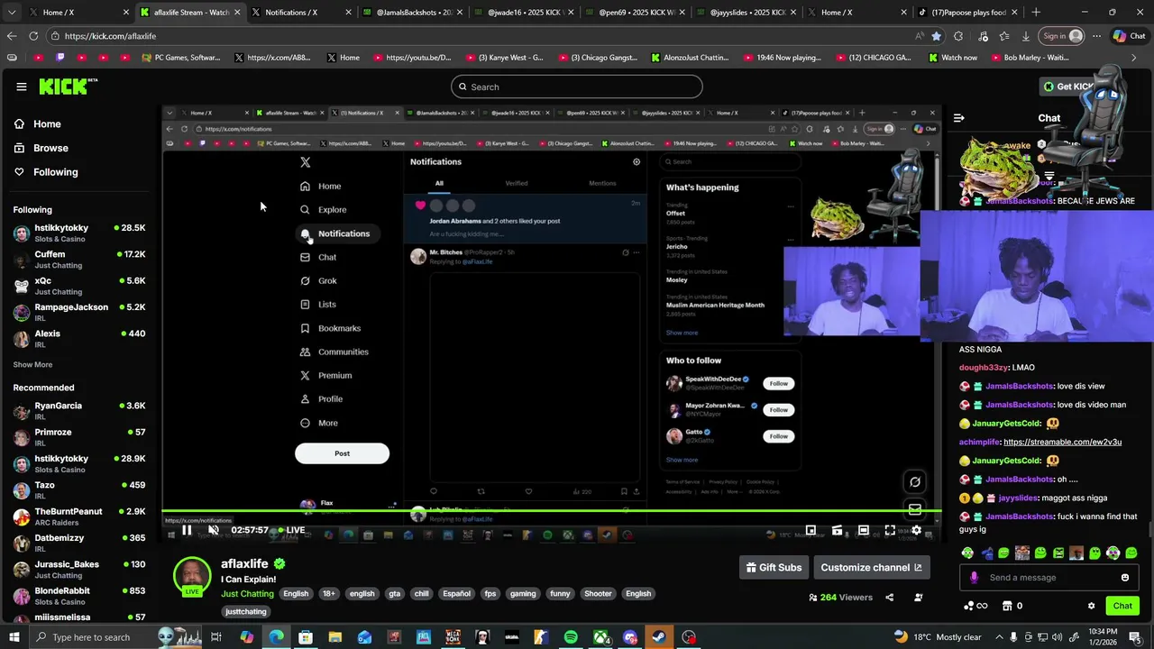Open the Kick hamburger menu
1154x649 pixels.
coord(21,87)
